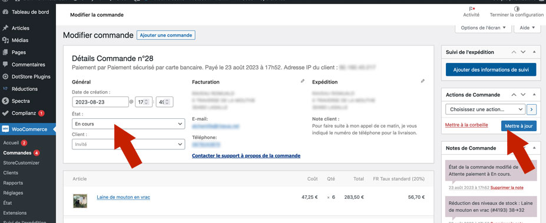546x223 pixels.
Task: Click the Médias sidebar icon
Action: (x=5, y=41)
